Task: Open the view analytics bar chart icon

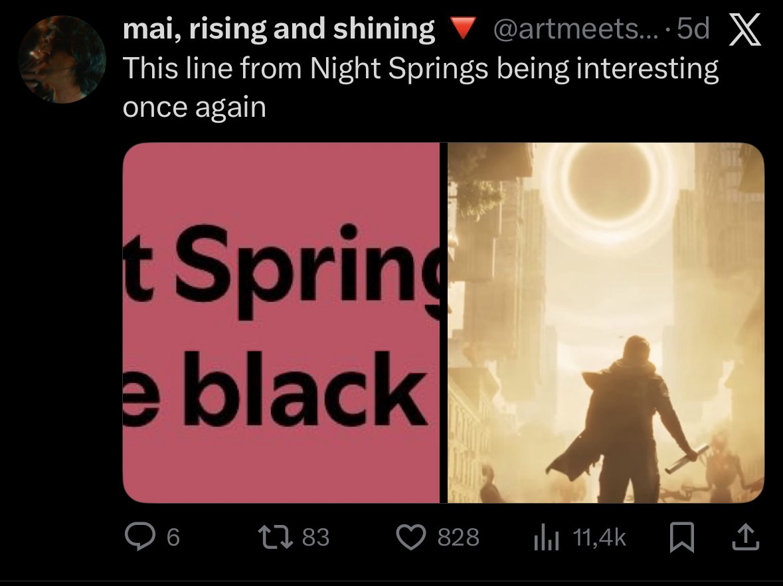Action: (x=543, y=537)
